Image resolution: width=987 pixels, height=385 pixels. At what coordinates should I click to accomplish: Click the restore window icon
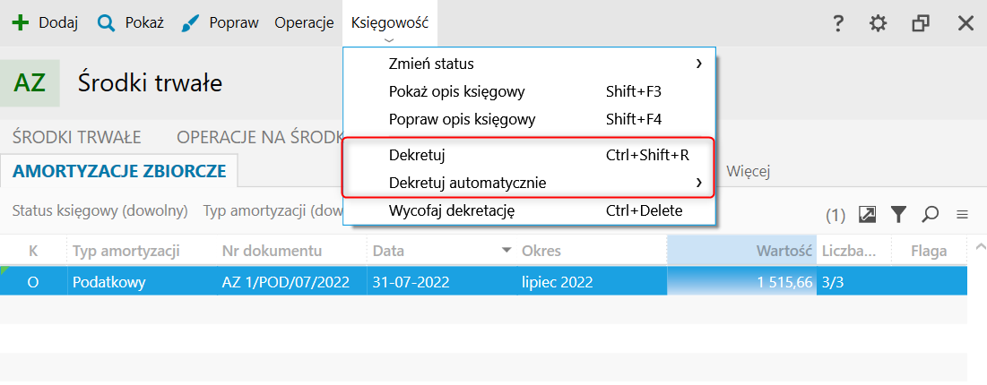coord(921,23)
